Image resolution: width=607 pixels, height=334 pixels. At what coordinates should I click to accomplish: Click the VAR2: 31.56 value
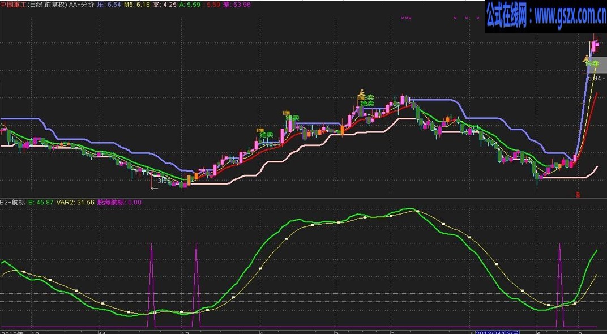pos(75,202)
